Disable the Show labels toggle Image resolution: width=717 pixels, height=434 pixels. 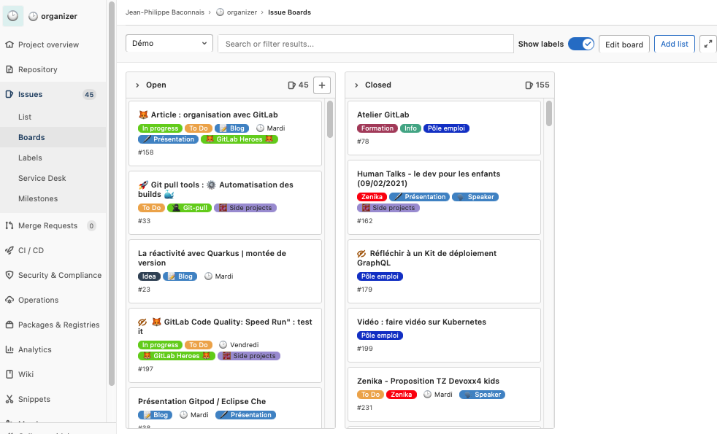(581, 44)
